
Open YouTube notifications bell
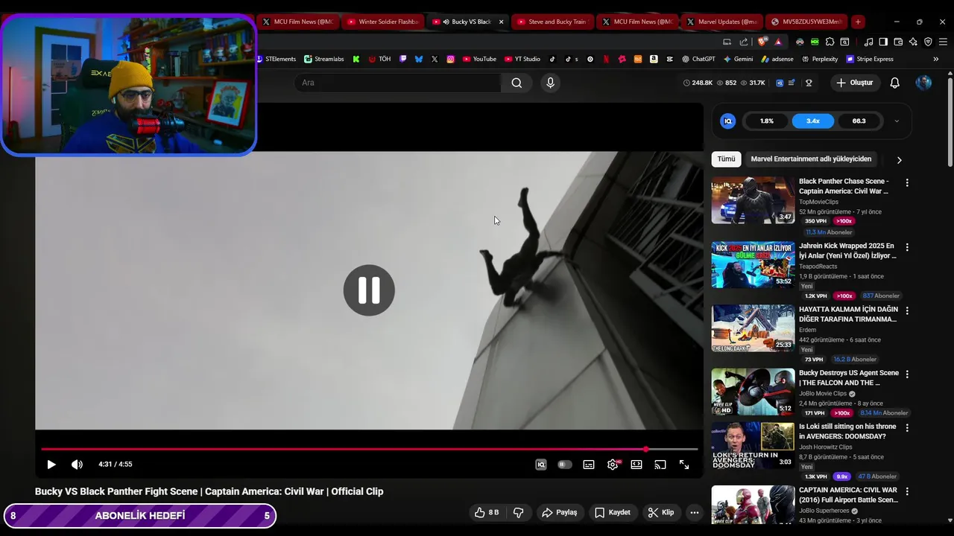point(895,83)
